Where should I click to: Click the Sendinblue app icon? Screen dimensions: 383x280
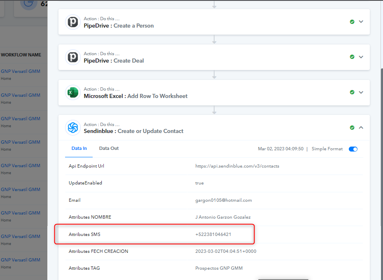coord(73,128)
